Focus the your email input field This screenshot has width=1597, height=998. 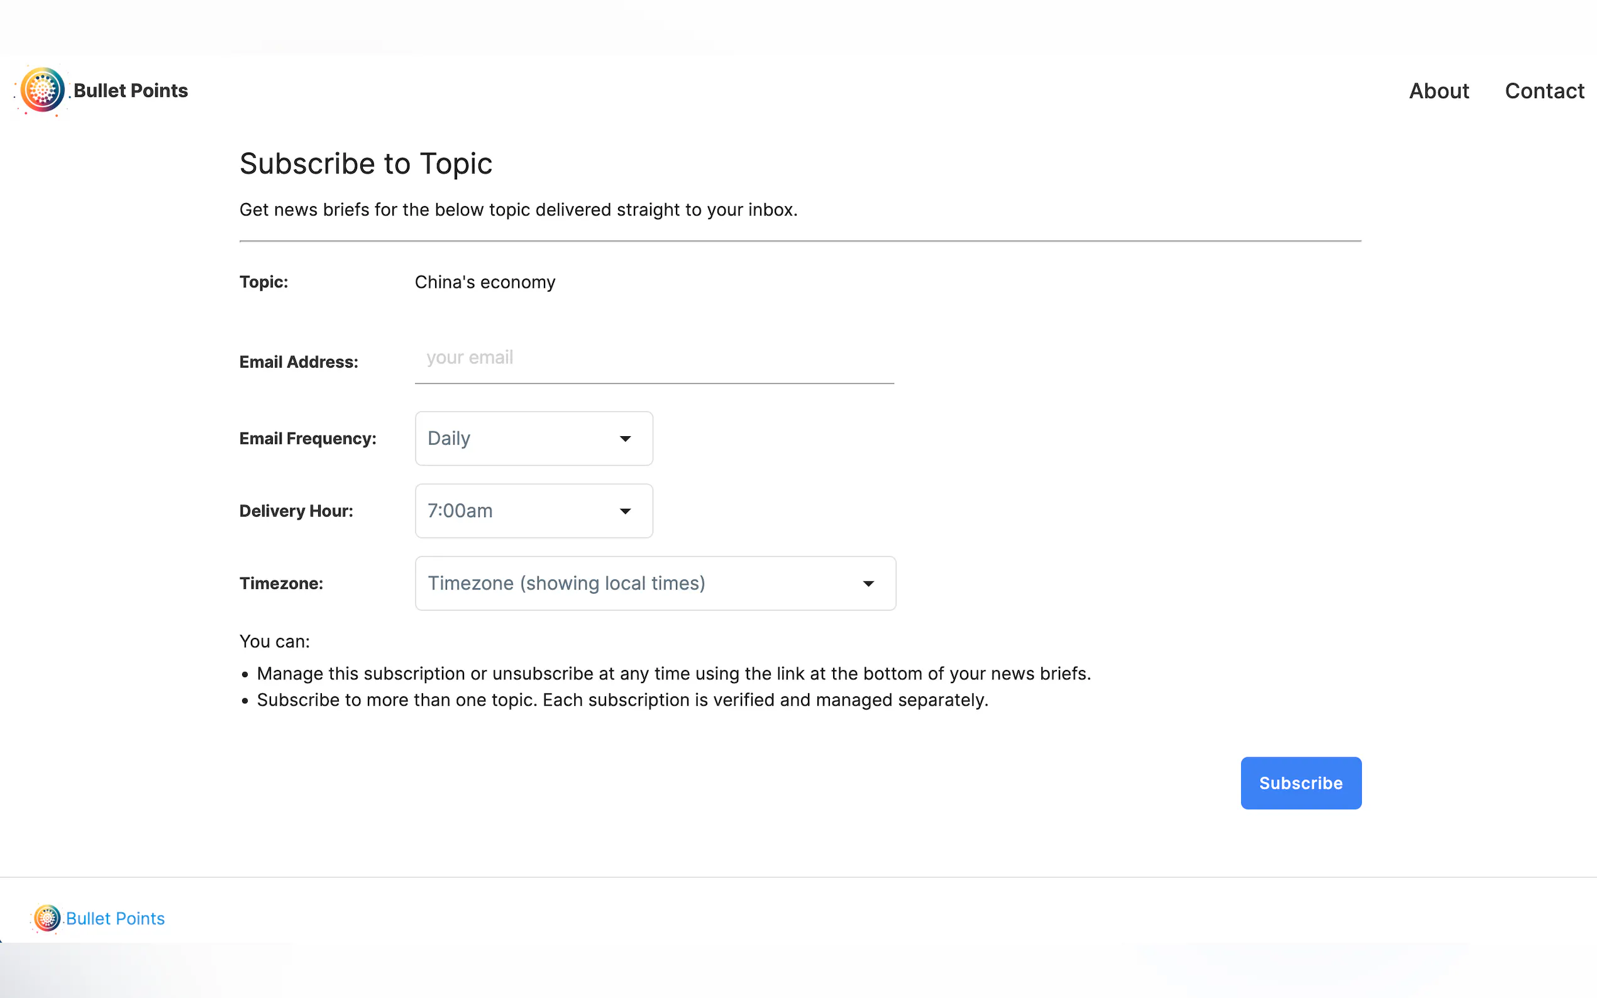pyautogui.click(x=654, y=358)
